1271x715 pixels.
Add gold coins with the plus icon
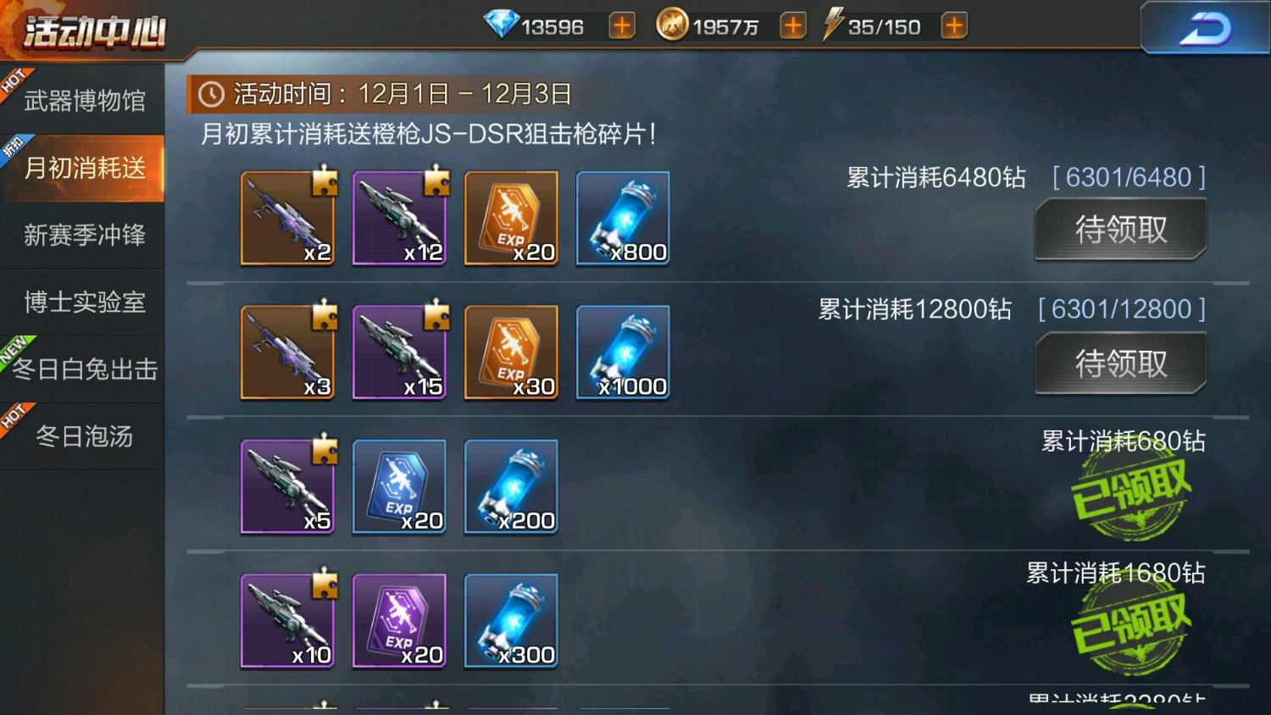coord(793,26)
